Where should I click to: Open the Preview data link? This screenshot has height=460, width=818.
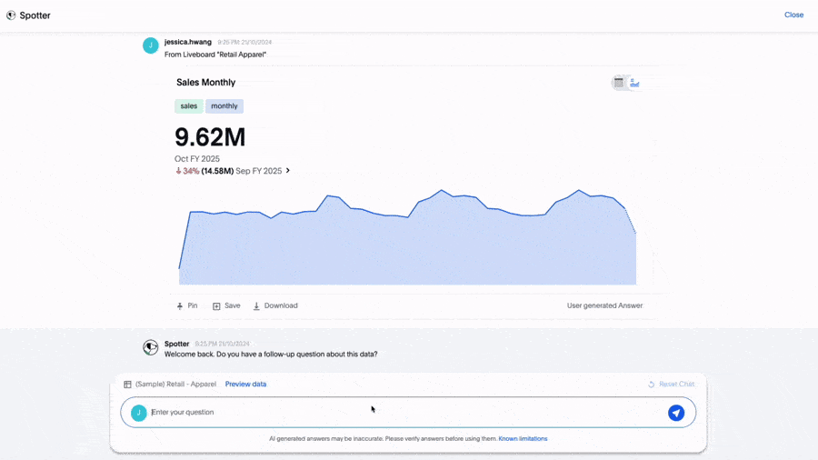pos(245,385)
